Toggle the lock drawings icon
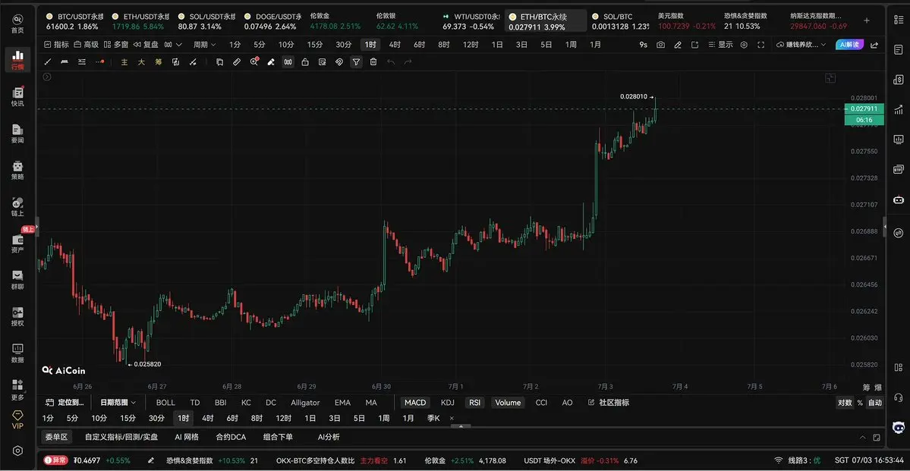The width and height of the screenshot is (910, 471). pyautogui.click(x=305, y=62)
